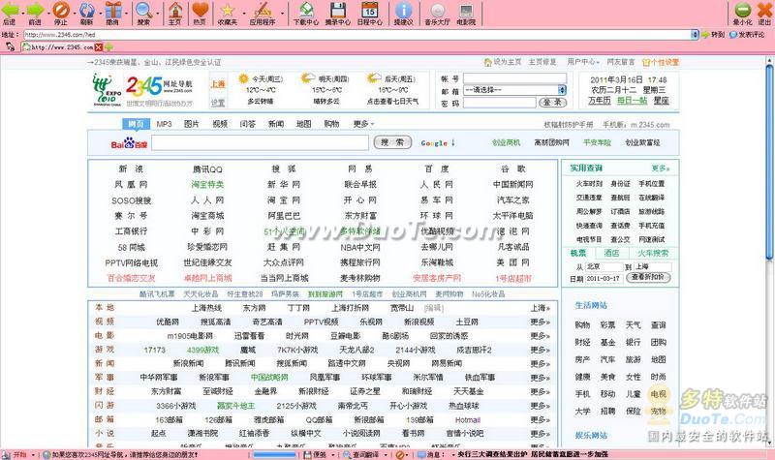Switch to the 火车搜索 tab
The image size is (775, 460).
pos(652,253)
